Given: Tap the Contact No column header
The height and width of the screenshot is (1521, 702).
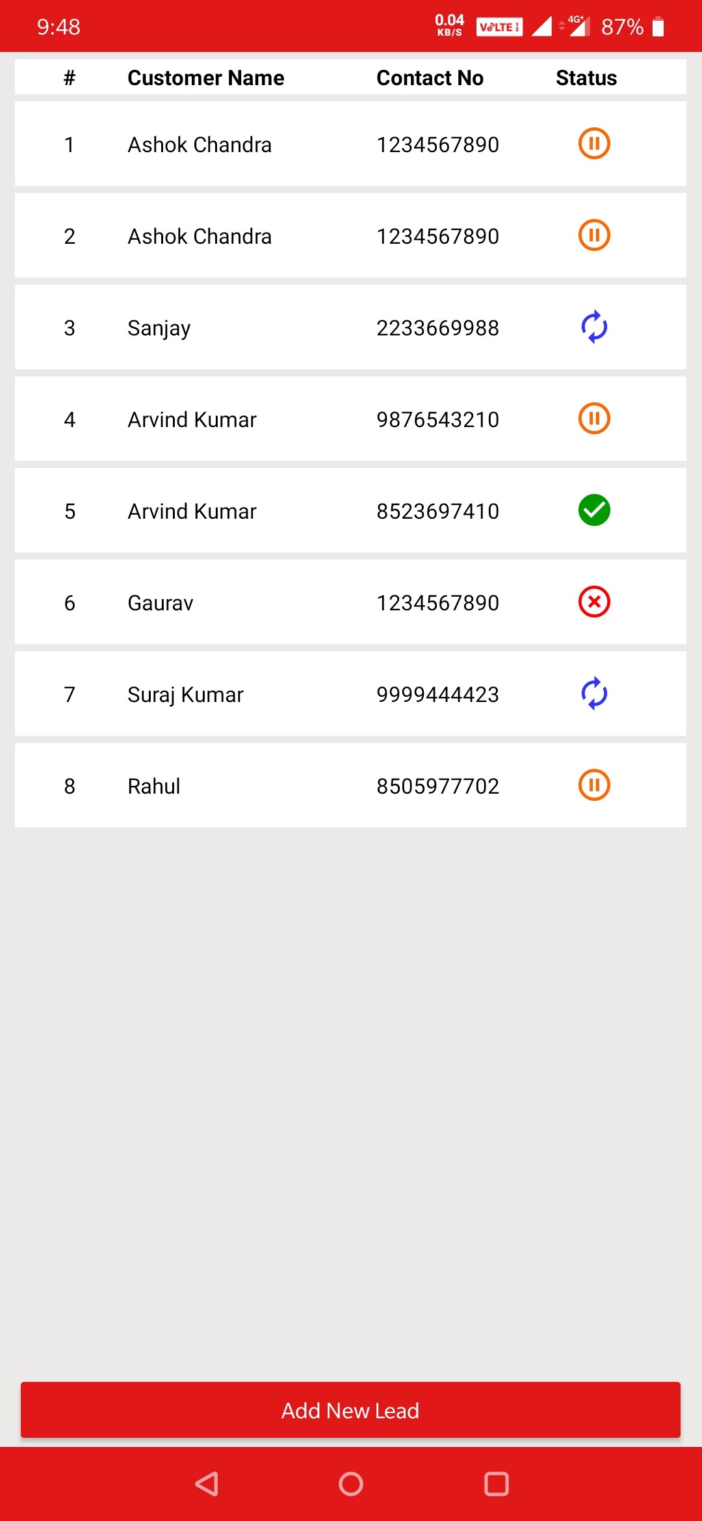Looking at the screenshot, I should 430,78.
